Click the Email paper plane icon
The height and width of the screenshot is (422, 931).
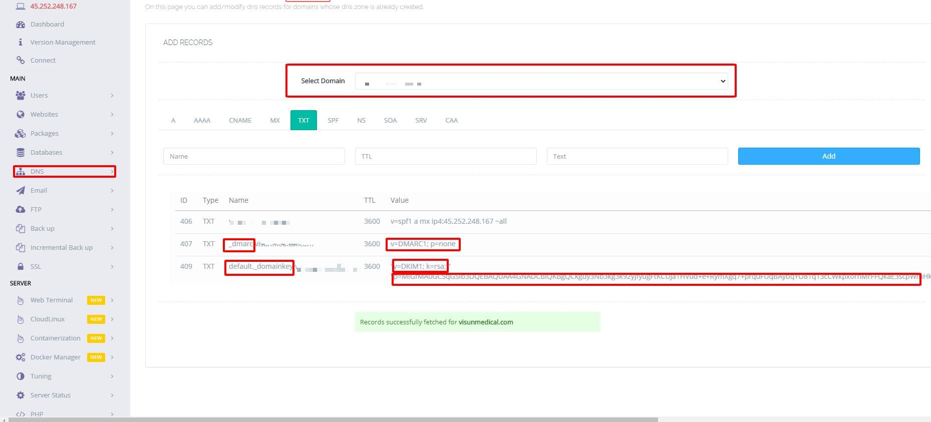[21, 190]
